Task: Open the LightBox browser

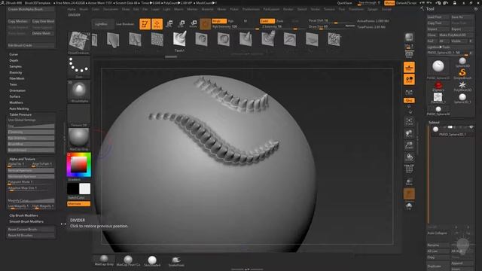Action: click(102, 24)
